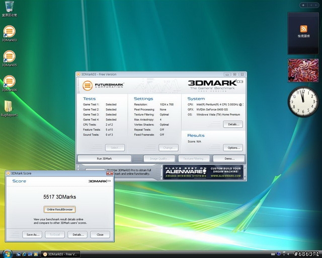The width and height of the screenshot is (322, 258).
Task: Click the 'NVIDIA GeForce 8400 GS' text
Action: 212,109
